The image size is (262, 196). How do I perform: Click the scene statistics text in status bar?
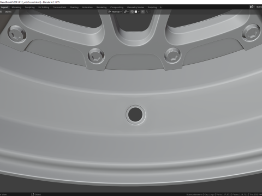(x=224, y=194)
